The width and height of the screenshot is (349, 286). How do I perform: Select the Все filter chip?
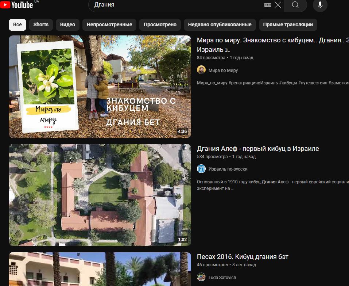(x=18, y=25)
